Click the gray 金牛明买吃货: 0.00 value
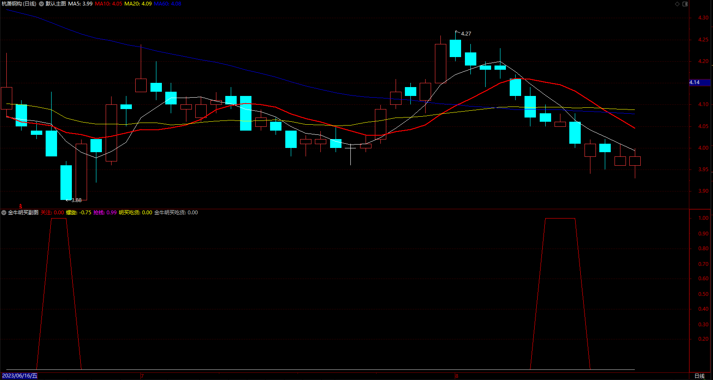Image resolution: width=713 pixels, height=380 pixels. pos(176,213)
